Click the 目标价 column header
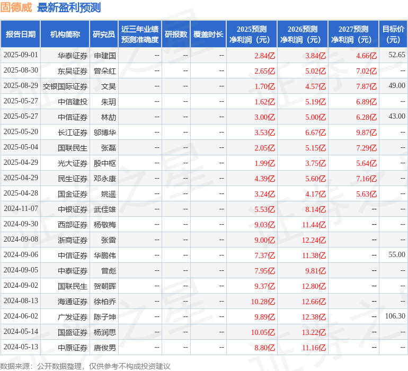 click(393, 34)
